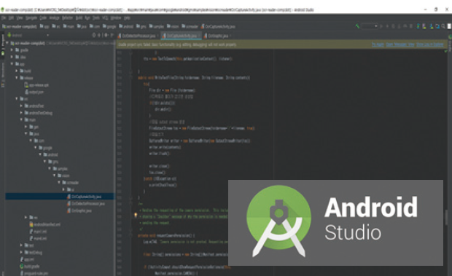452x276 pixels.
Task: Expand the res folder arrow
Action: [x=26, y=217]
